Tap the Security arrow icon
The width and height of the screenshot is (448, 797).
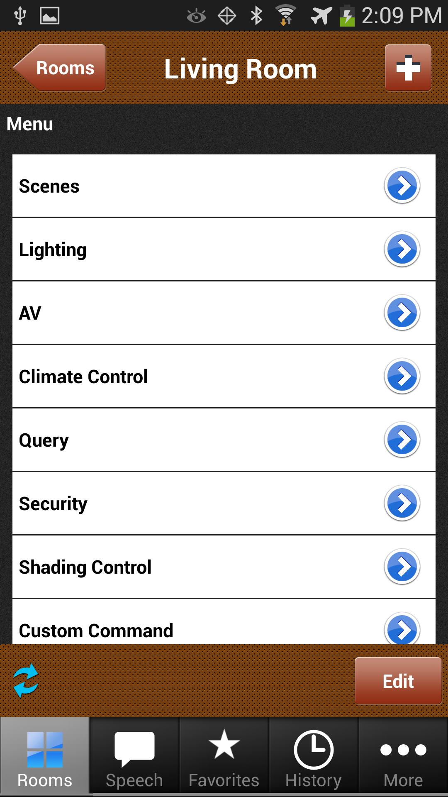click(x=402, y=503)
